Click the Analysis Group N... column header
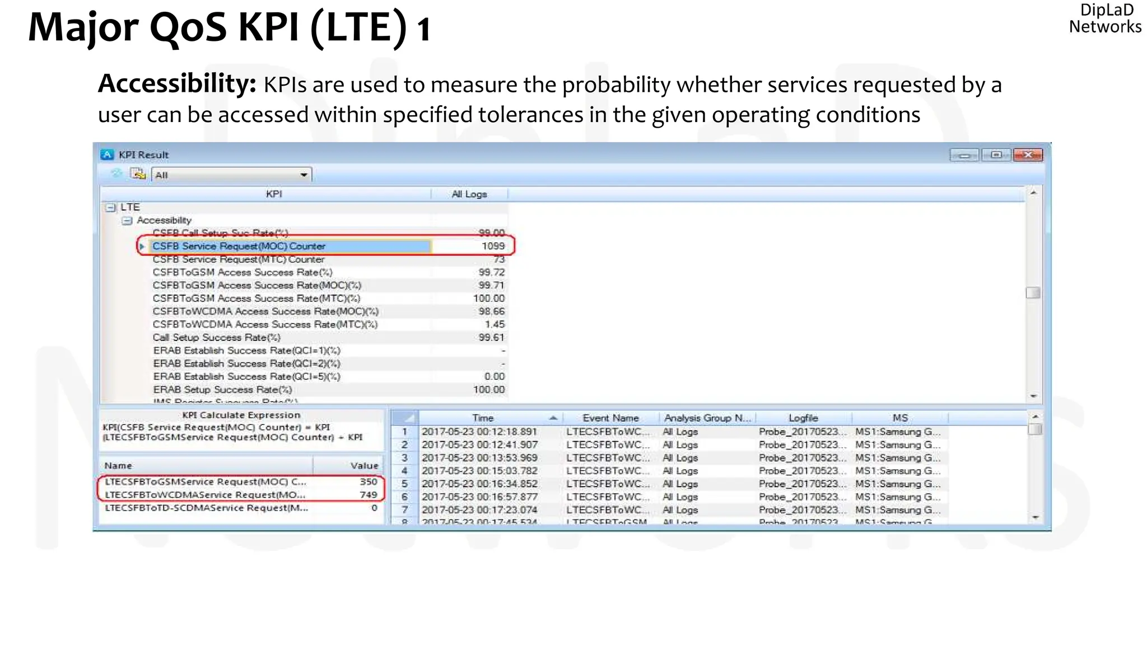Screen dimensions: 1147x645 pos(708,418)
